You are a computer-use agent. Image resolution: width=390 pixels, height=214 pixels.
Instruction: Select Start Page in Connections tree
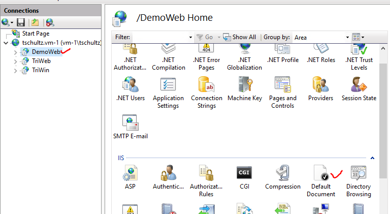coord(36,34)
